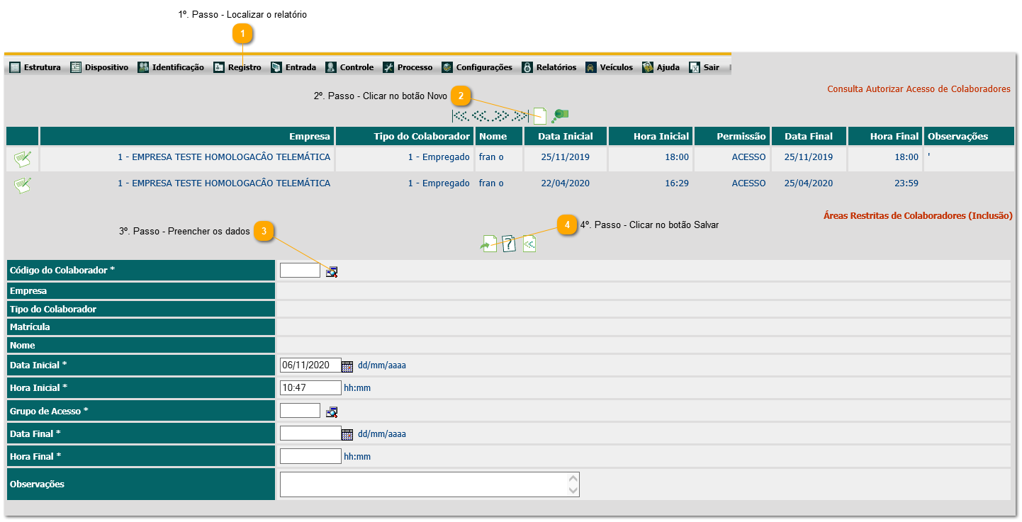Open the Estrutura menu
1022x522 pixels.
pyautogui.click(x=35, y=67)
